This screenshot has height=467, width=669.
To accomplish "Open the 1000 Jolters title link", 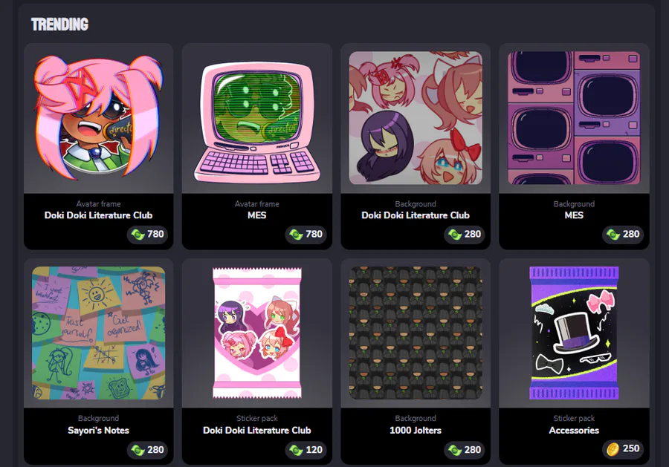I will click(x=416, y=431).
